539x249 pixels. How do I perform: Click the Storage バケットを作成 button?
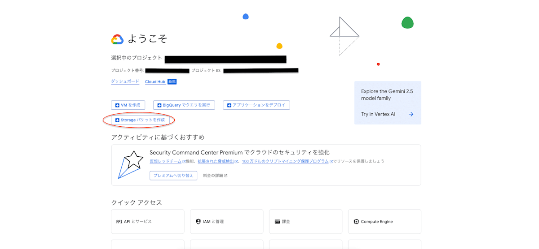point(140,120)
